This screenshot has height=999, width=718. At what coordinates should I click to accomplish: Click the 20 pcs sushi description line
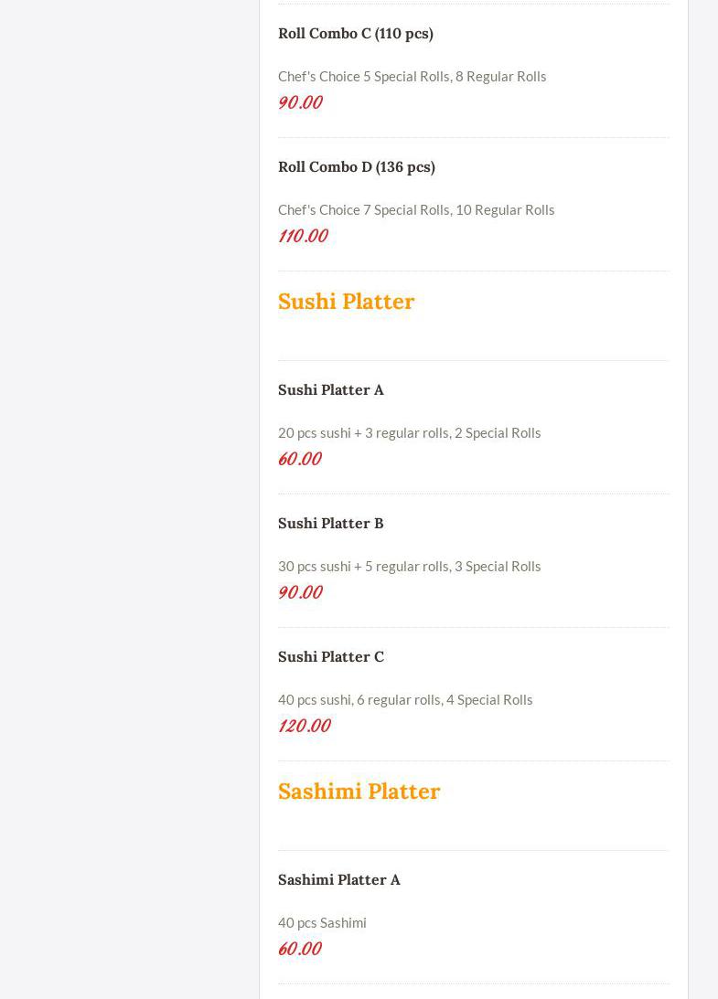pos(409,432)
